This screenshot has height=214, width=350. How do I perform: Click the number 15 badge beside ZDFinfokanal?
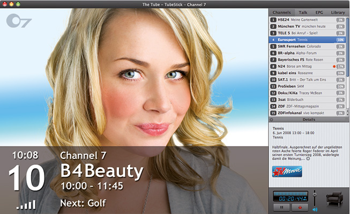pos(273,113)
